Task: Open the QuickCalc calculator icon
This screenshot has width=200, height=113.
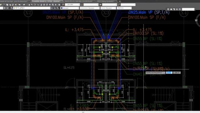Action: point(56,5)
